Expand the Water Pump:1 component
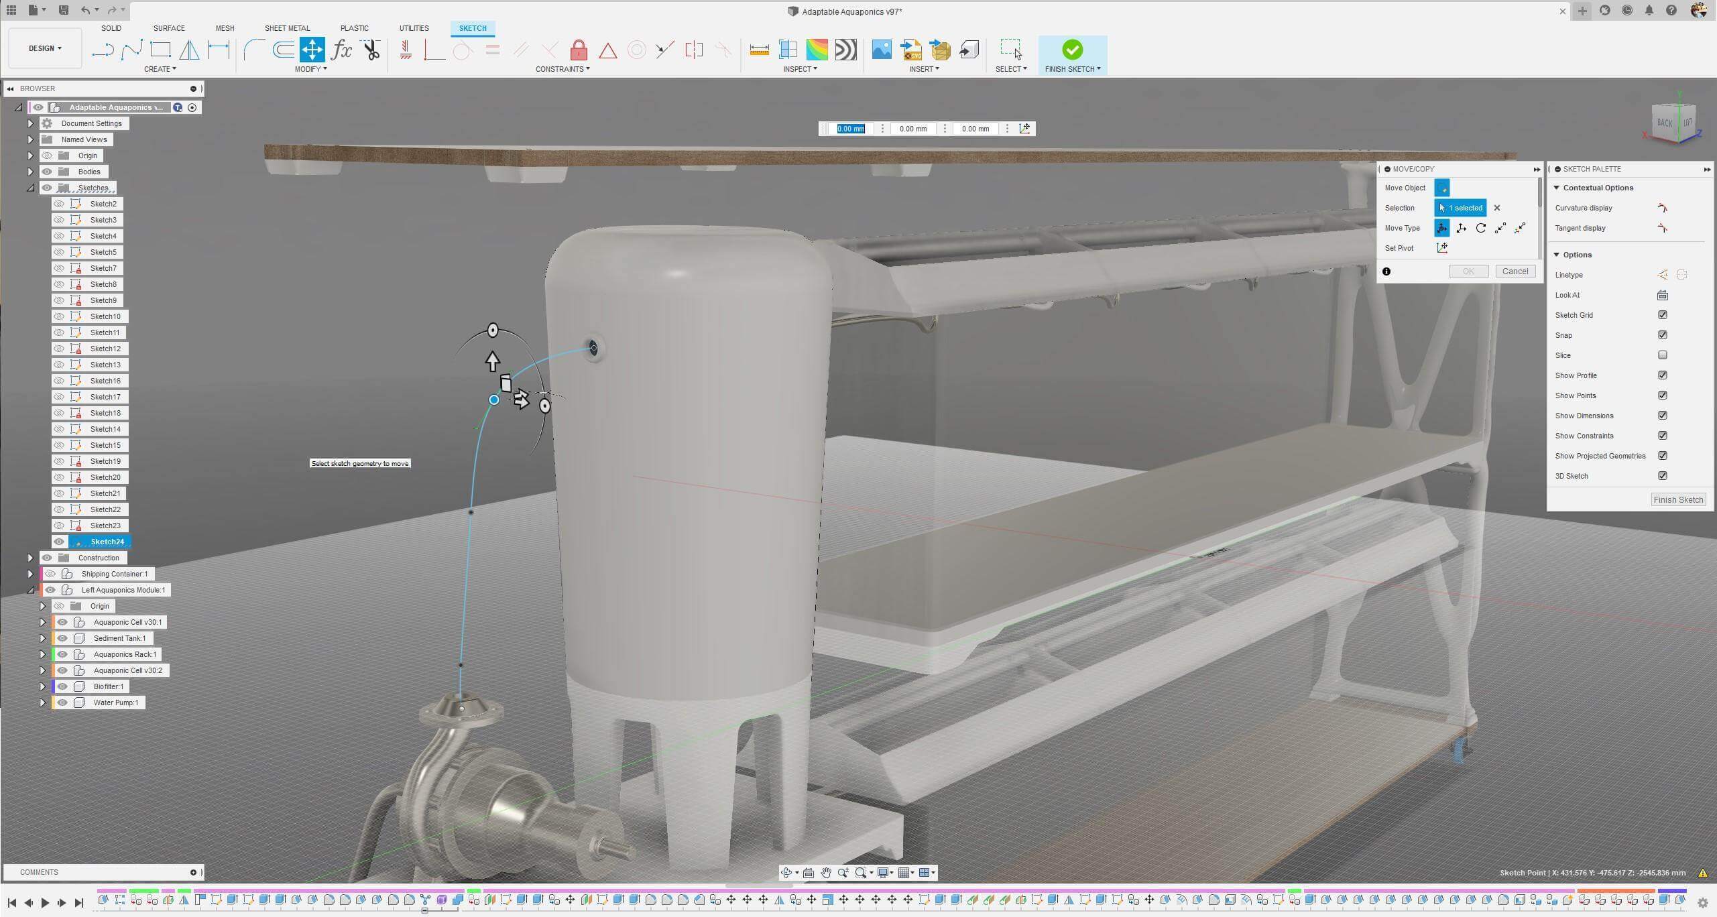This screenshot has width=1717, height=917. (x=42, y=702)
